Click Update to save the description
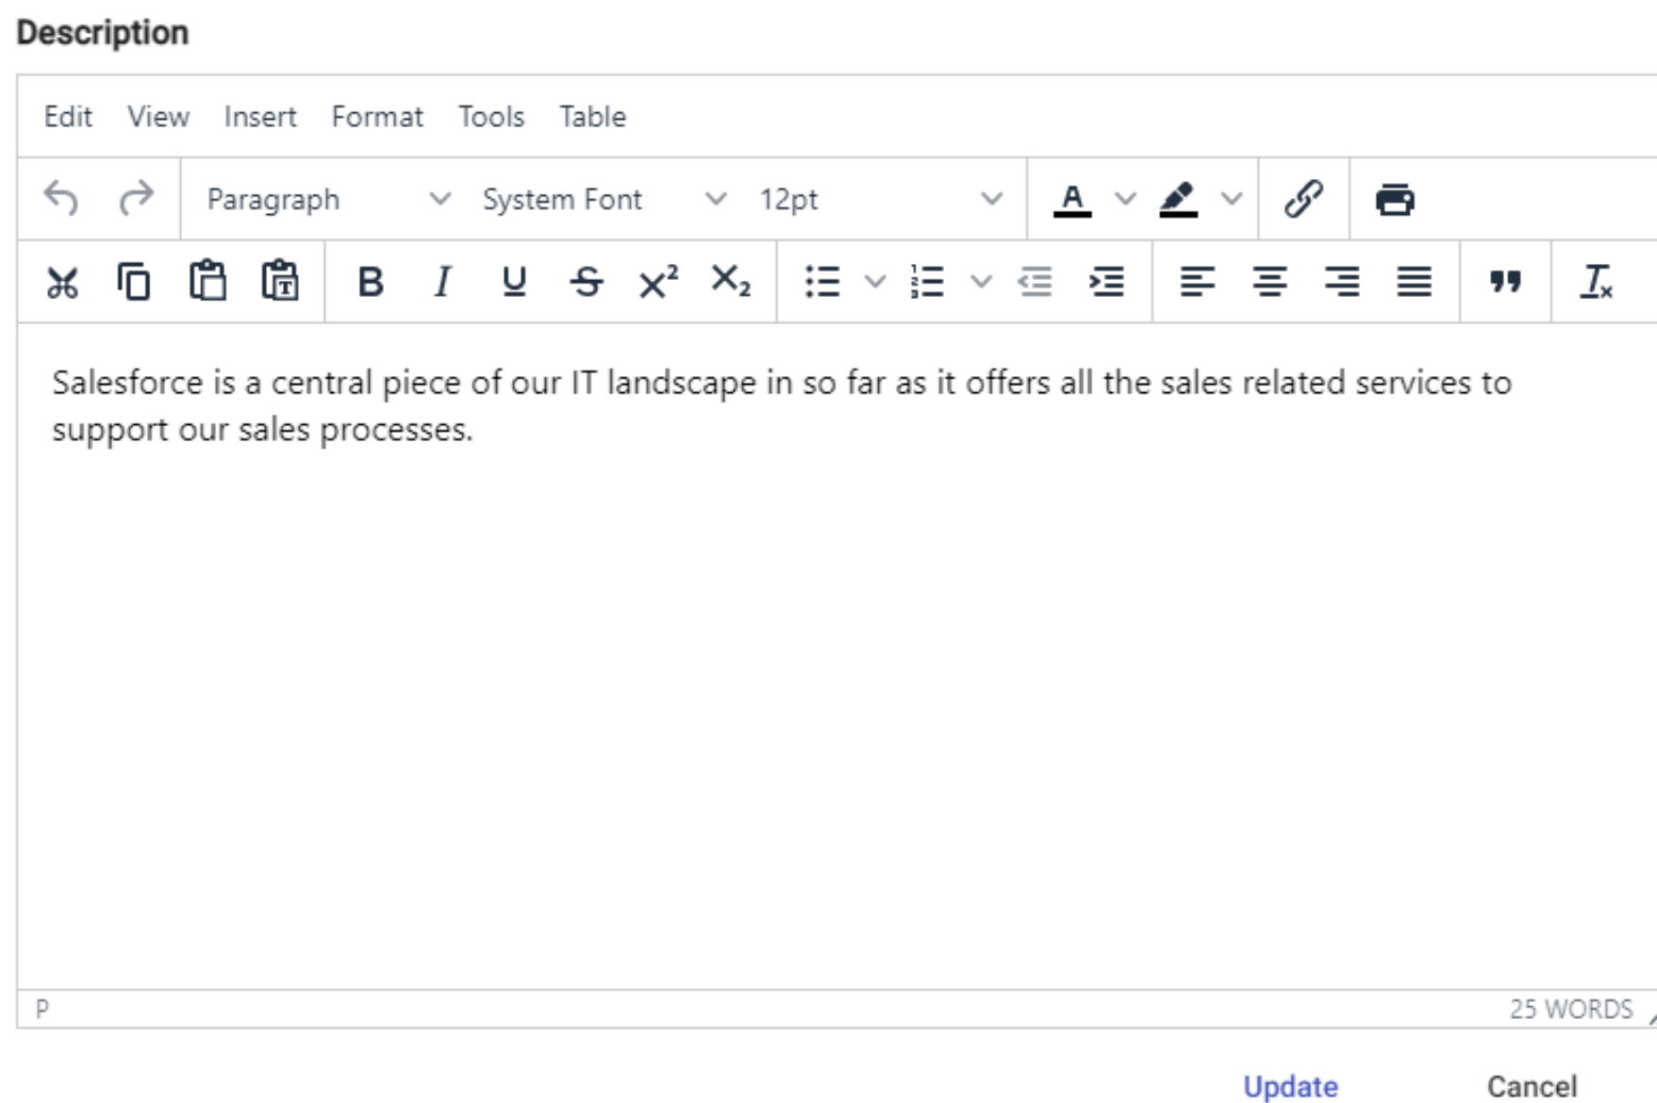 click(1290, 1086)
